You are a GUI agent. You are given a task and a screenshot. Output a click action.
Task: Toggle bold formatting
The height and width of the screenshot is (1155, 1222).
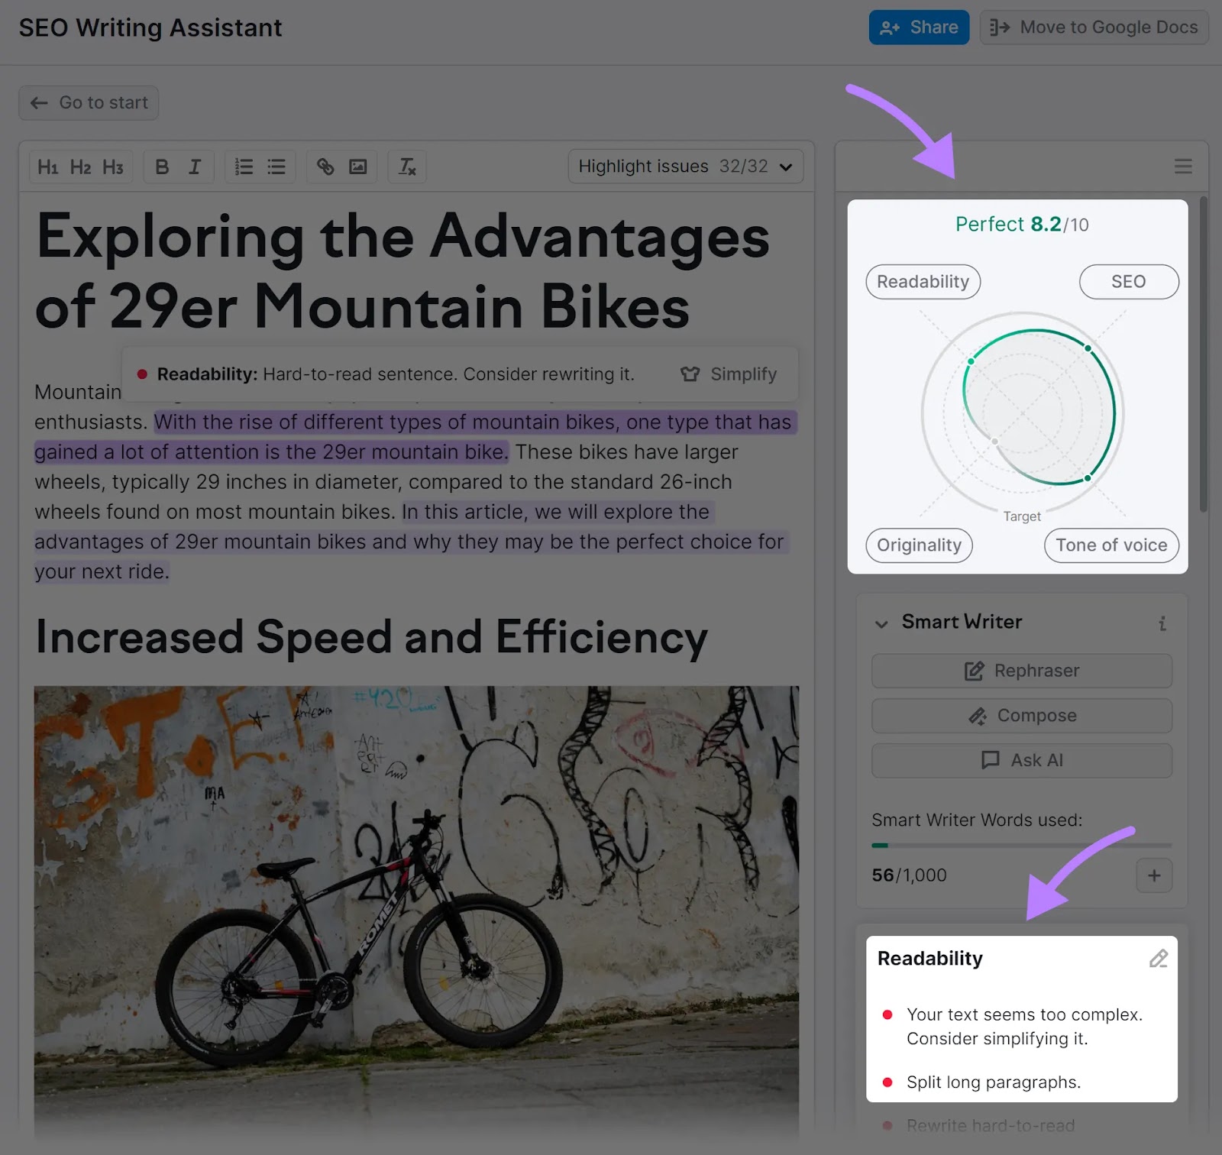click(x=161, y=167)
